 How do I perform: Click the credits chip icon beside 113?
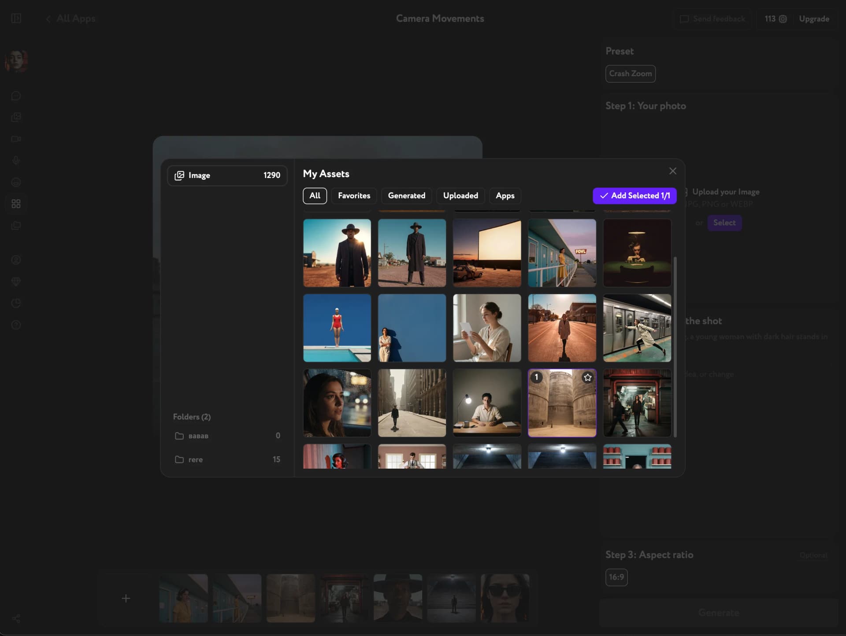(783, 19)
